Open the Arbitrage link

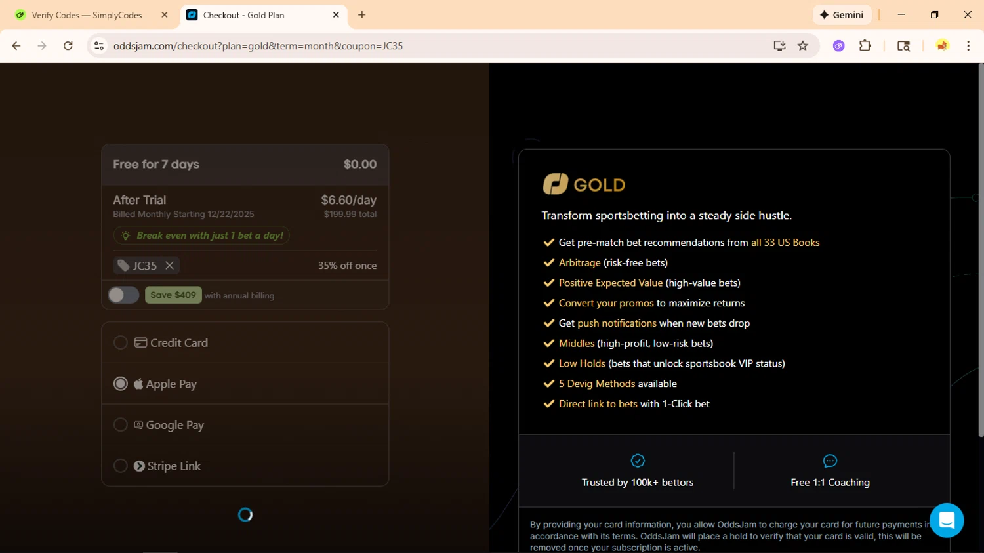tap(579, 263)
